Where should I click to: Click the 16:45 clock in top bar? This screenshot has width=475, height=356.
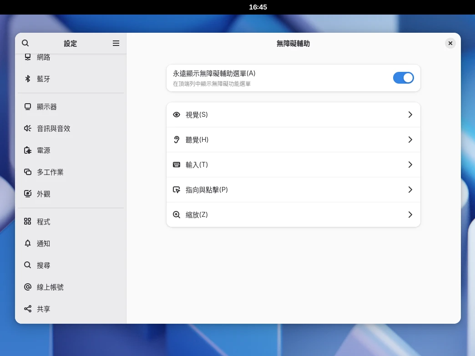coord(258,7)
